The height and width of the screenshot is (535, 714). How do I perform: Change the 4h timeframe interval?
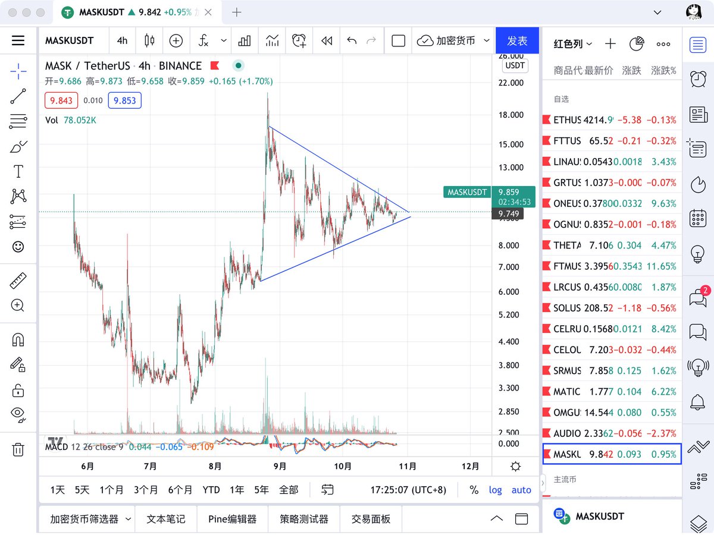pos(122,40)
